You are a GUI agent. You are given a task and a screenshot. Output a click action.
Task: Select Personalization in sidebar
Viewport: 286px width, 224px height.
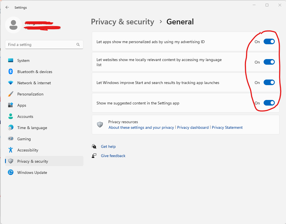coord(44,94)
